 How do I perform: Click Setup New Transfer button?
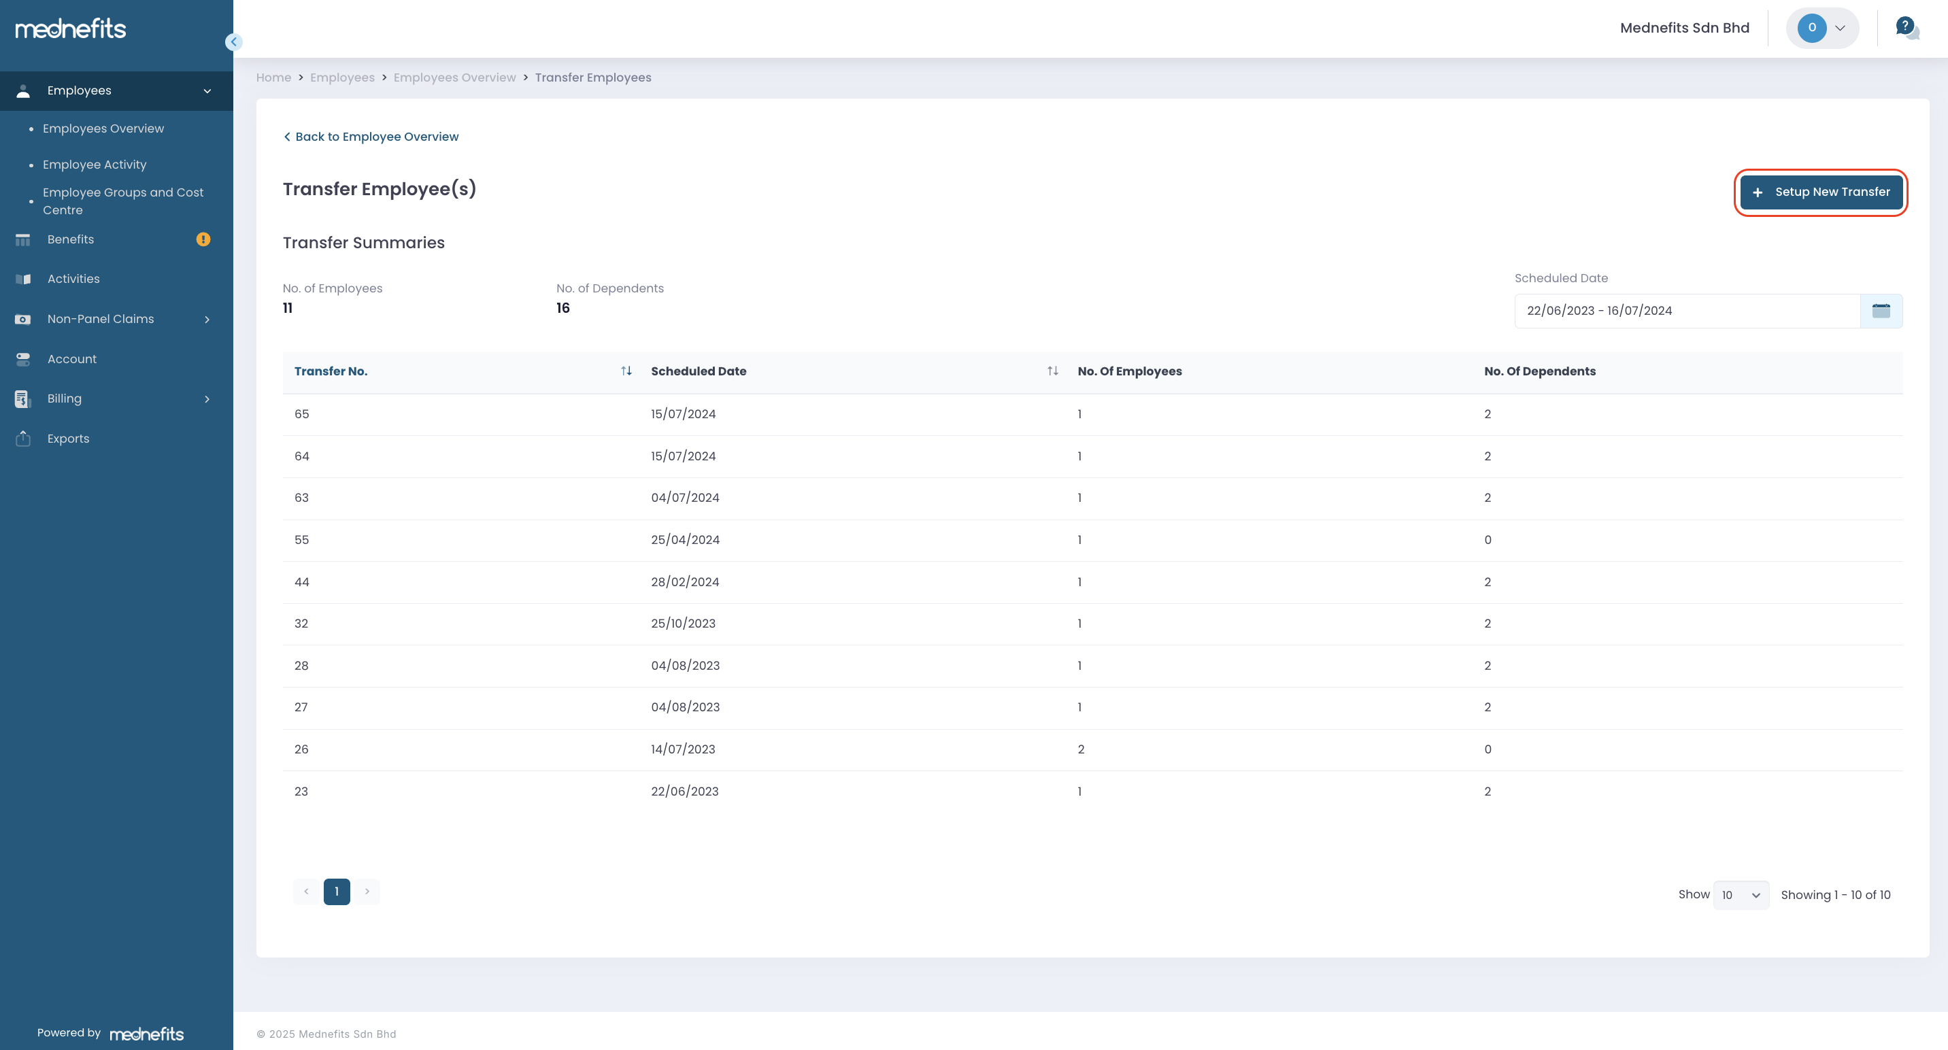1820,192
